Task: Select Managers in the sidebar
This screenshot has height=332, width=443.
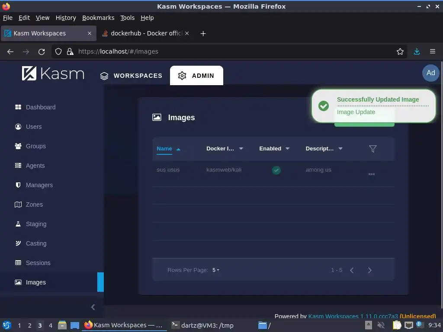Action: click(34, 185)
